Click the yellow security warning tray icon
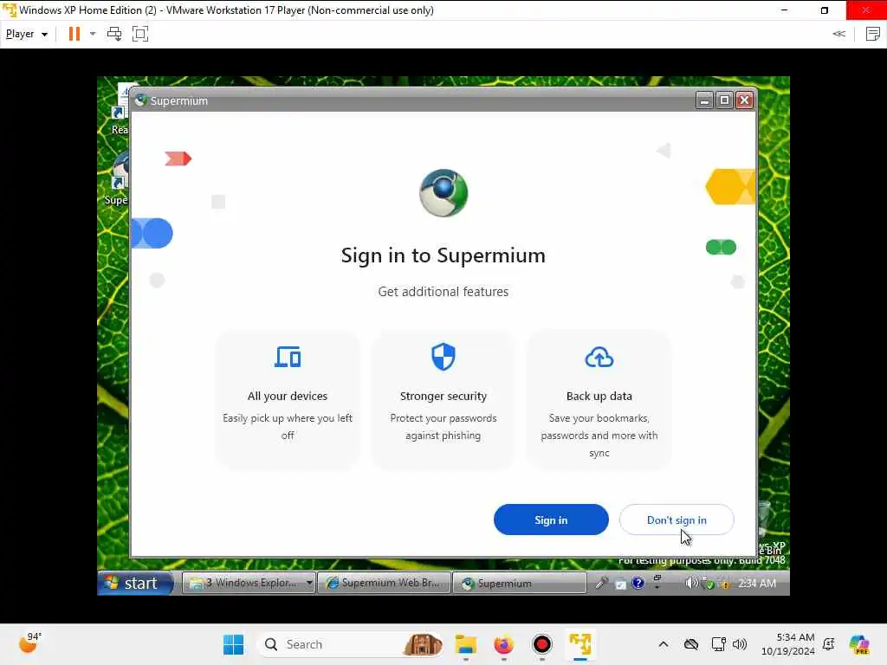 click(724, 584)
